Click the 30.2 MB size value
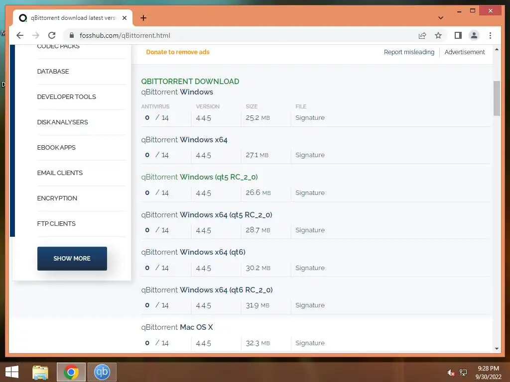Screen dimensions: 510x382 258,268
